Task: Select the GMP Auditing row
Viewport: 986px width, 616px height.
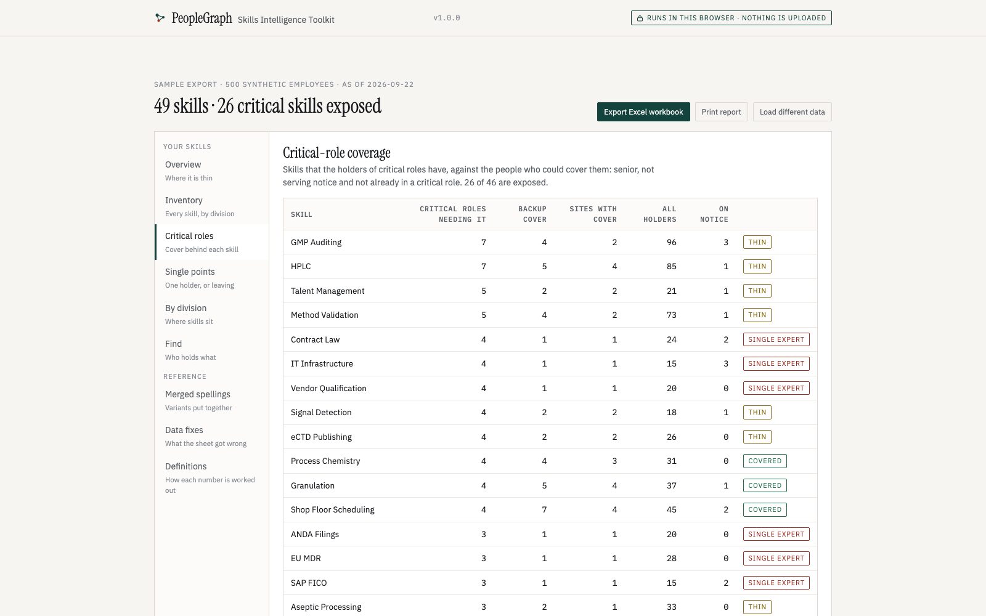Action: coord(550,242)
